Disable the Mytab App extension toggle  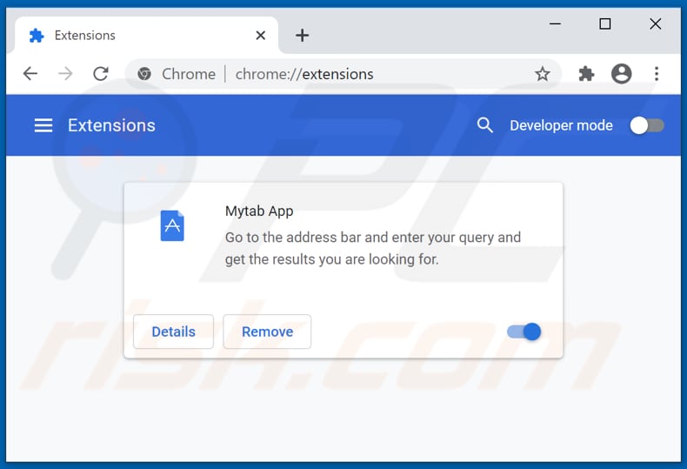pos(524,332)
